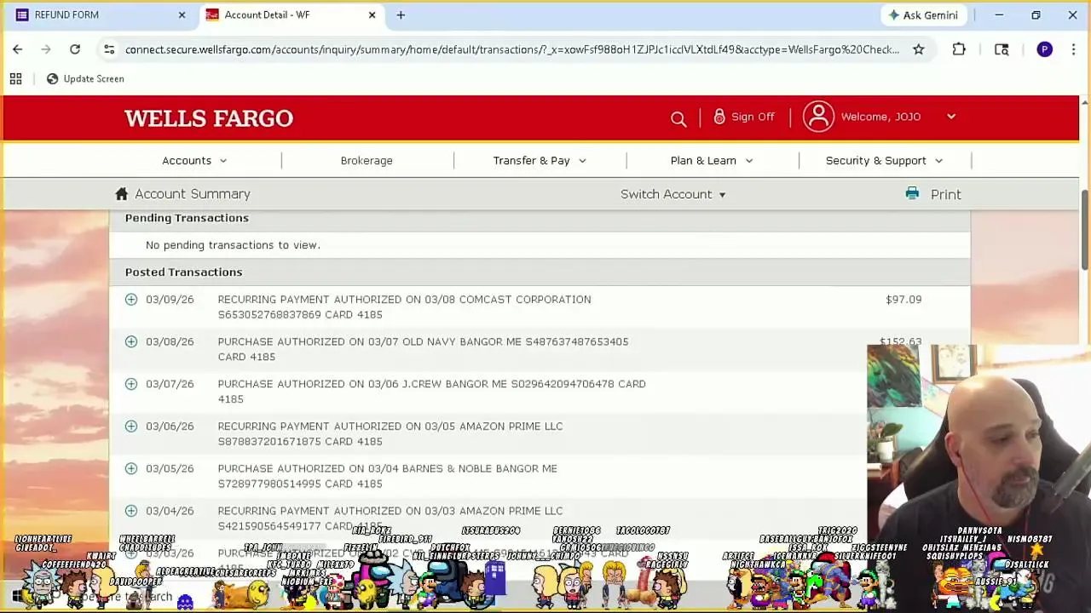
Task: Open the Plan & Learn menu
Action: pyautogui.click(x=712, y=160)
